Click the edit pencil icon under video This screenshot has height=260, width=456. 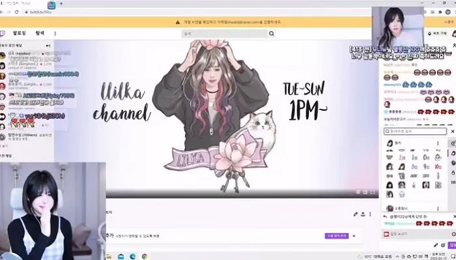356,214
